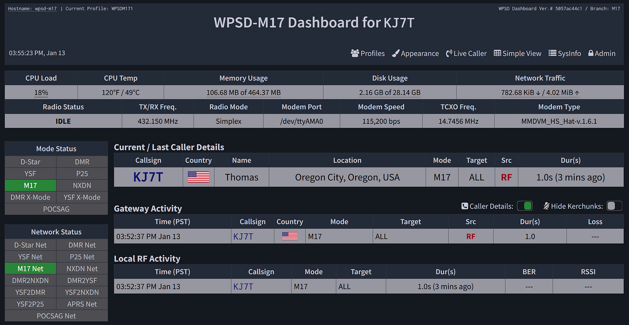Click the KJ7T callsign in Gateway Activity
The image size is (629, 325).
coord(243,236)
